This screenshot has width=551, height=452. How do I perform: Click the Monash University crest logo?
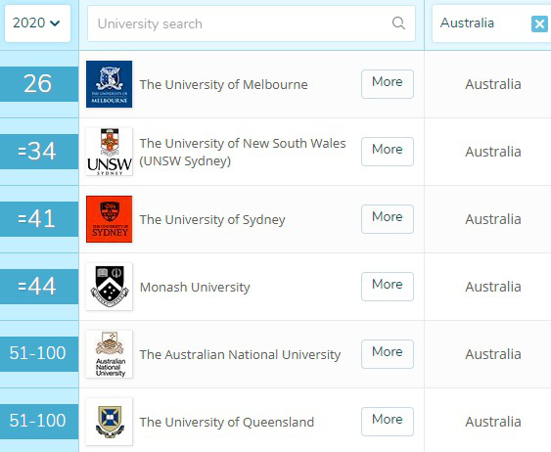coord(110,287)
